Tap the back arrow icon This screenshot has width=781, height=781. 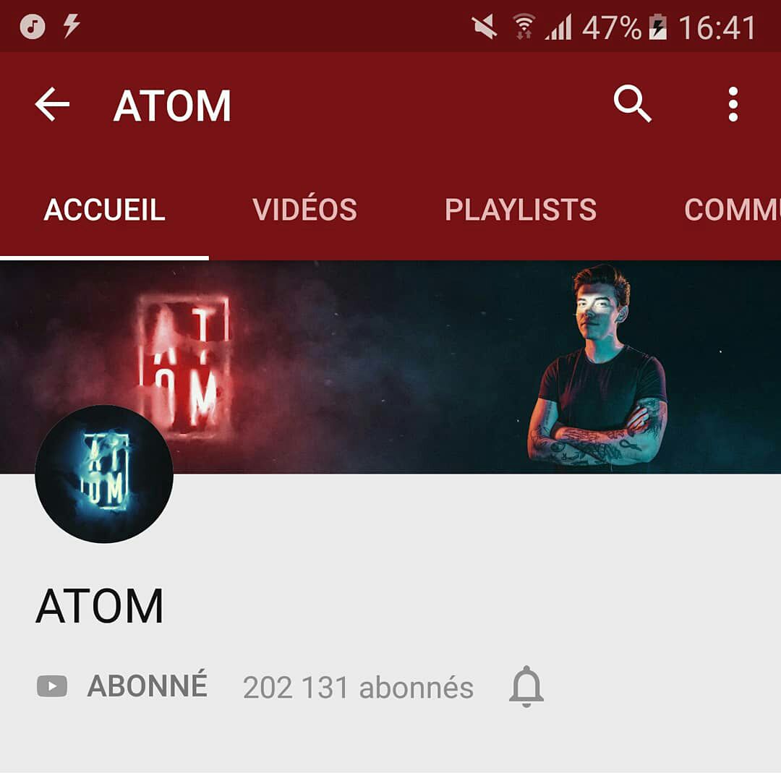(x=52, y=104)
